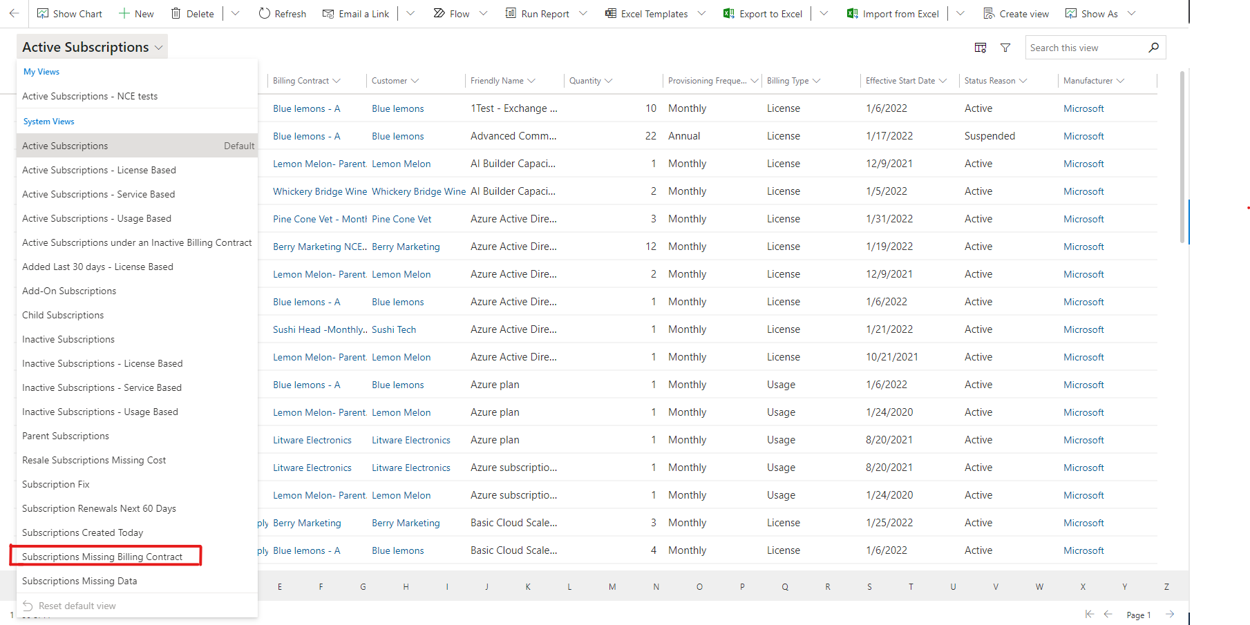Collapse the Active Subscriptions view selector
This screenshot has height=625, width=1250.
(x=93, y=47)
